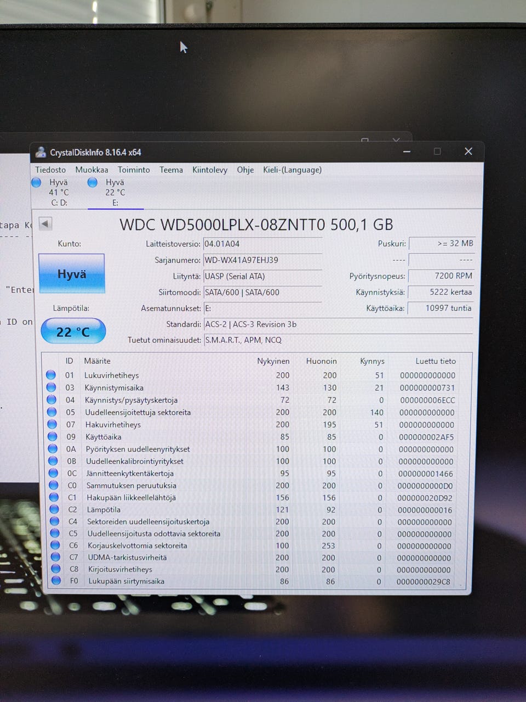The width and height of the screenshot is (526, 702).
Task: Click the Liityntä field UASP (Serial ATA)
Action: [x=262, y=277]
